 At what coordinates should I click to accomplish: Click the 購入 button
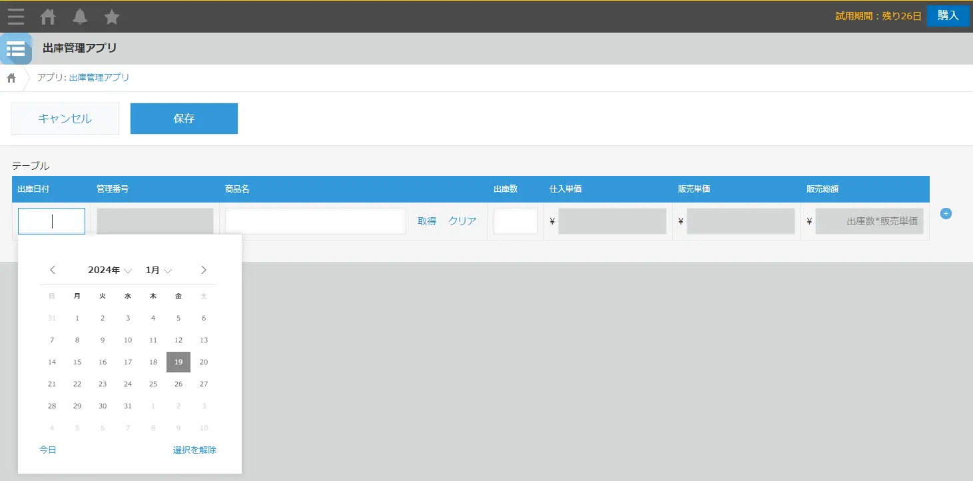[x=948, y=16]
